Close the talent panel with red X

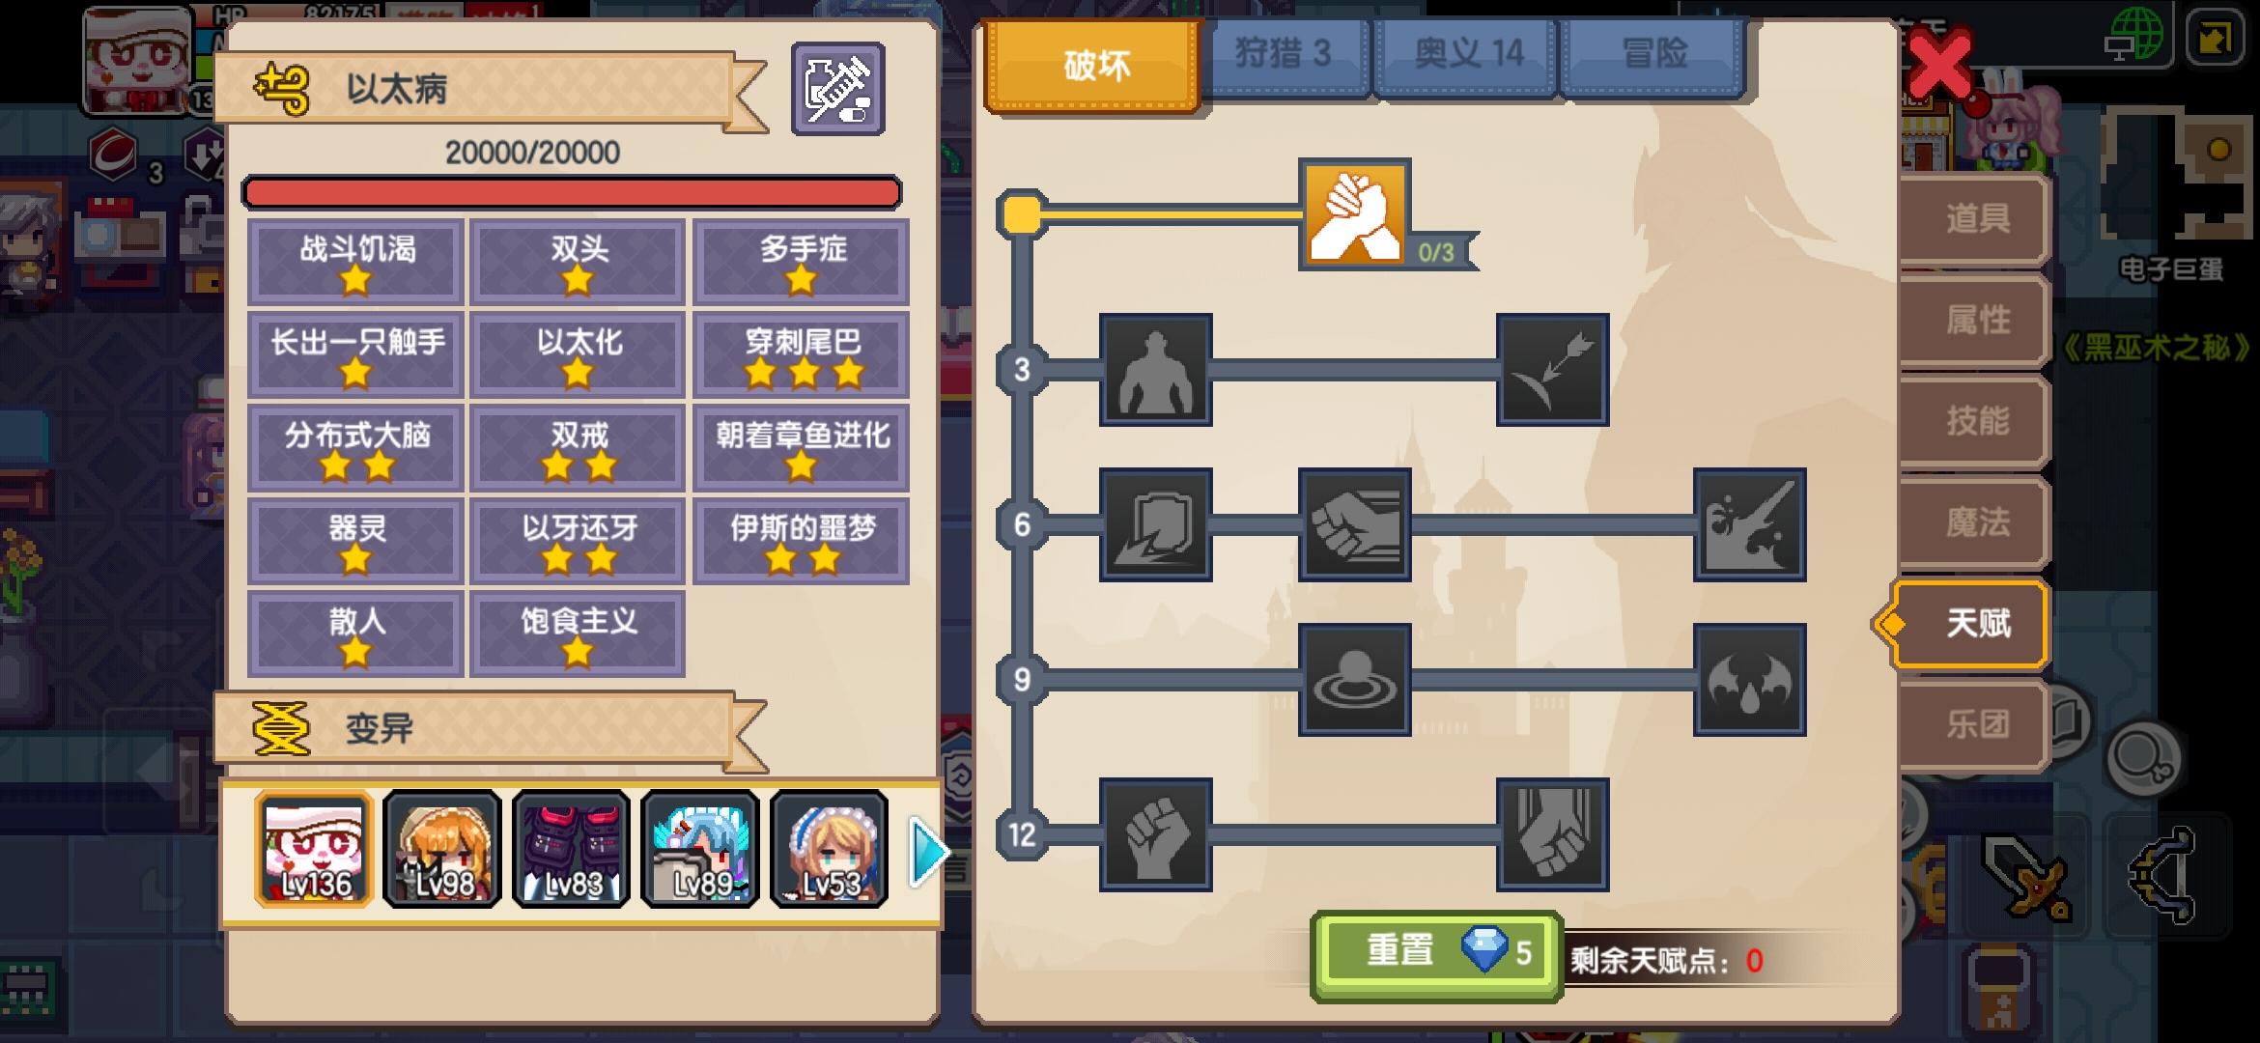pos(1939,65)
